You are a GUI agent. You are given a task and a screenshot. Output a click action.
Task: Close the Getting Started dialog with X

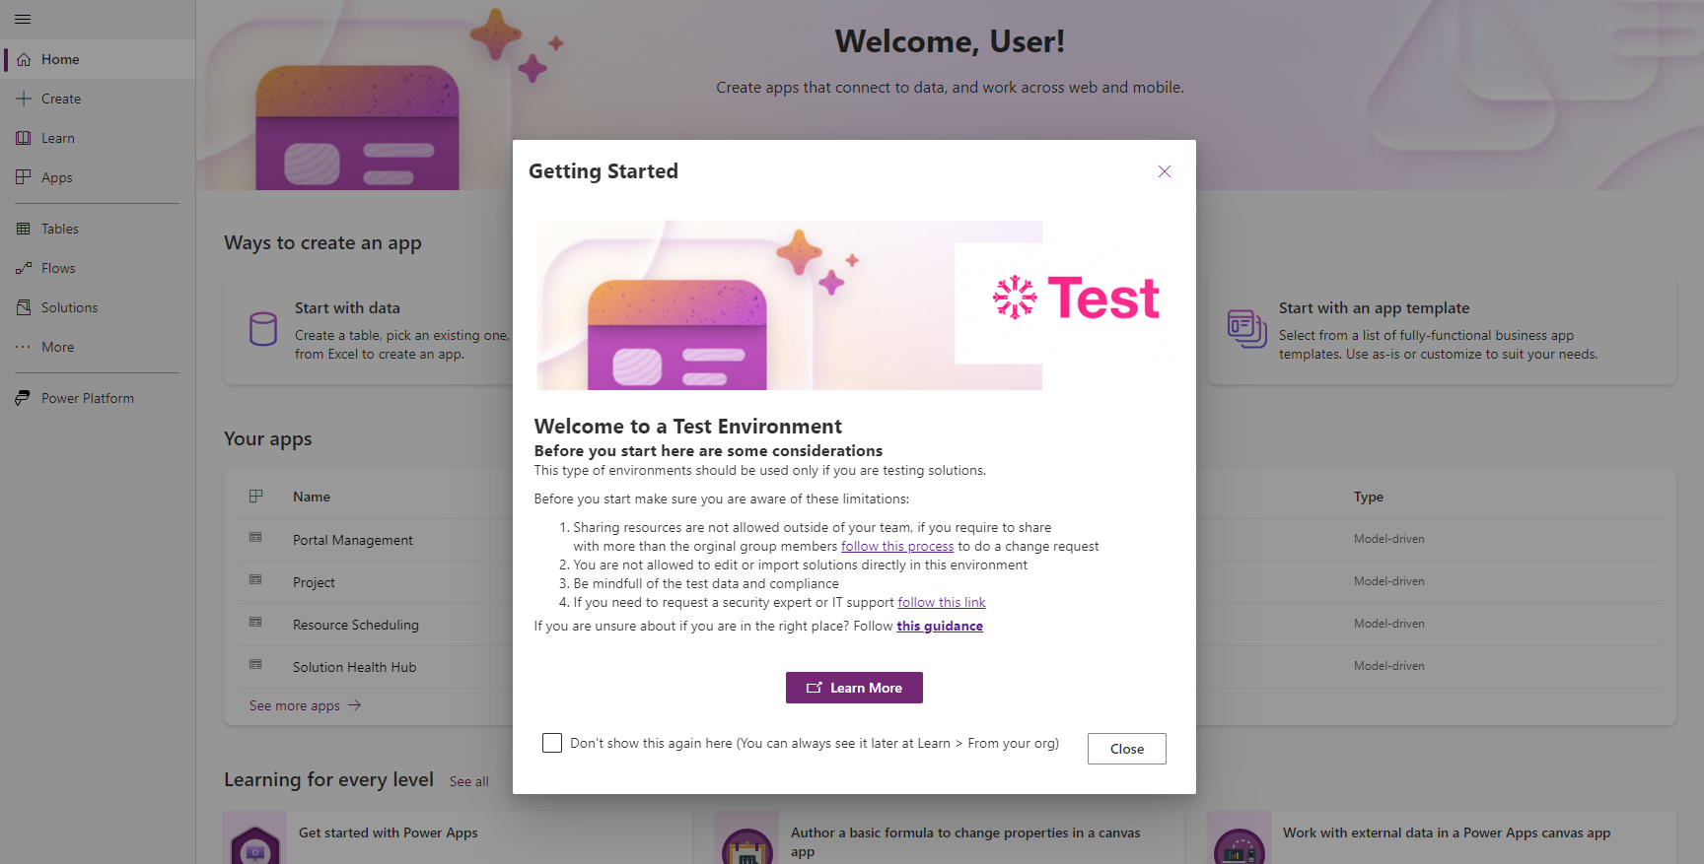(x=1165, y=171)
